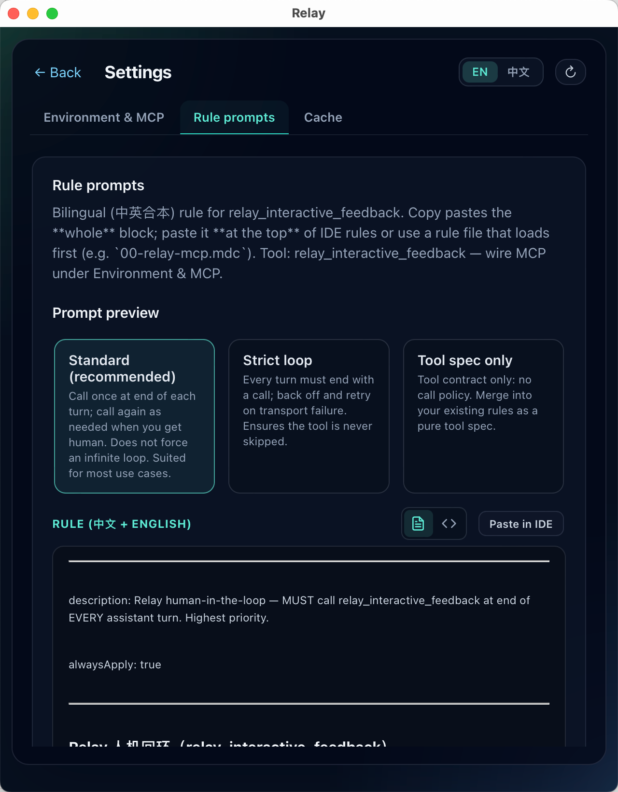This screenshot has height=792, width=618.
Task: Choose the Standard (recommended) prompt preset
Action: click(x=134, y=415)
